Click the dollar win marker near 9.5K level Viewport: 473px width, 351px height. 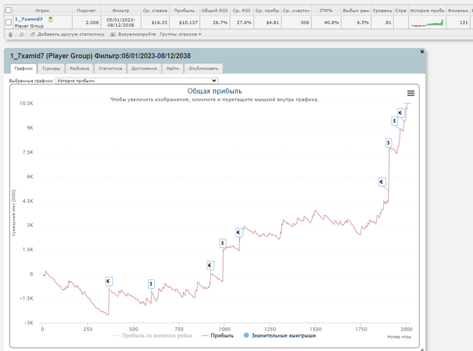coord(394,121)
